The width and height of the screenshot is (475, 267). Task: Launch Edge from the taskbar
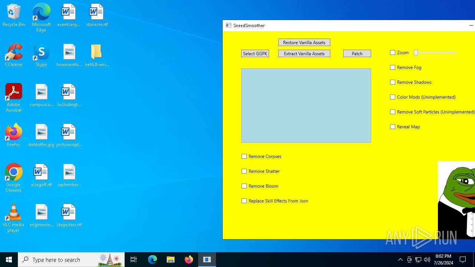[x=153, y=260]
